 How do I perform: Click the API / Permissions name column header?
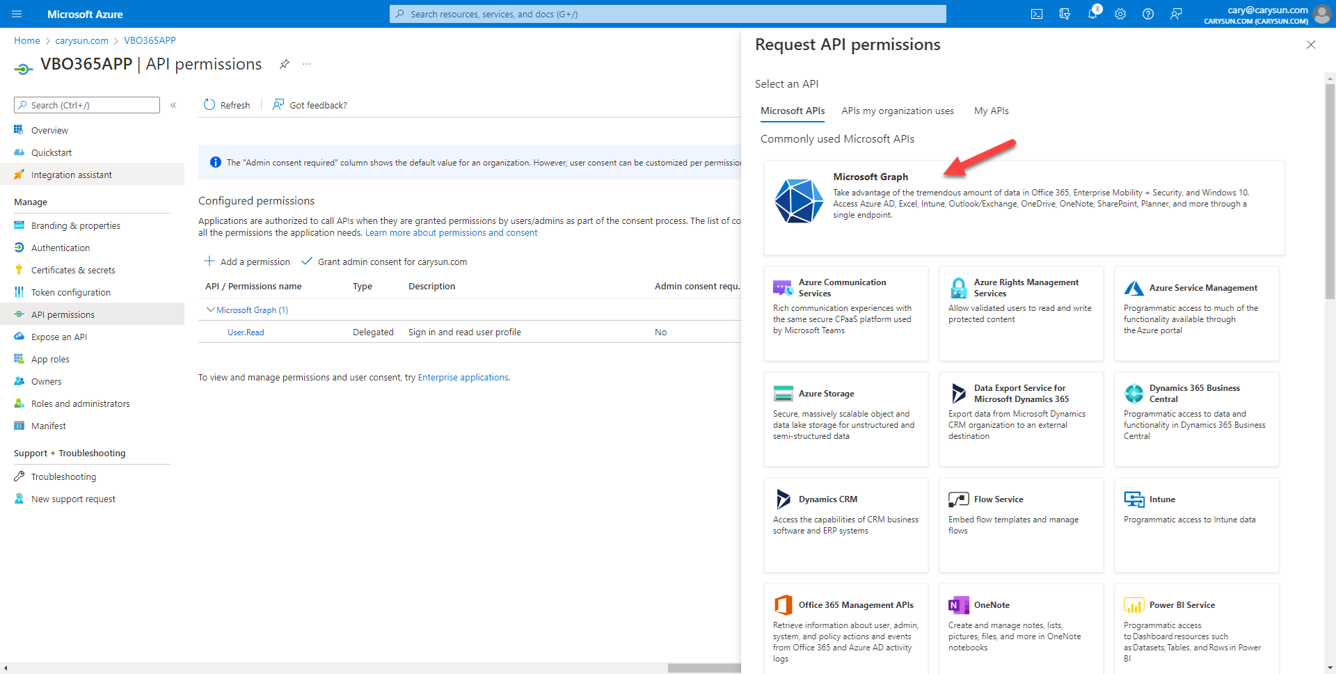[x=253, y=286]
